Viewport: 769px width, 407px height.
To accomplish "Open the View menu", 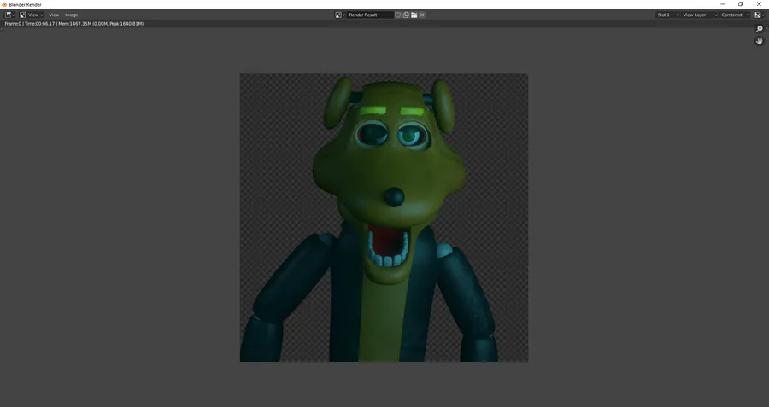I will coord(54,15).
